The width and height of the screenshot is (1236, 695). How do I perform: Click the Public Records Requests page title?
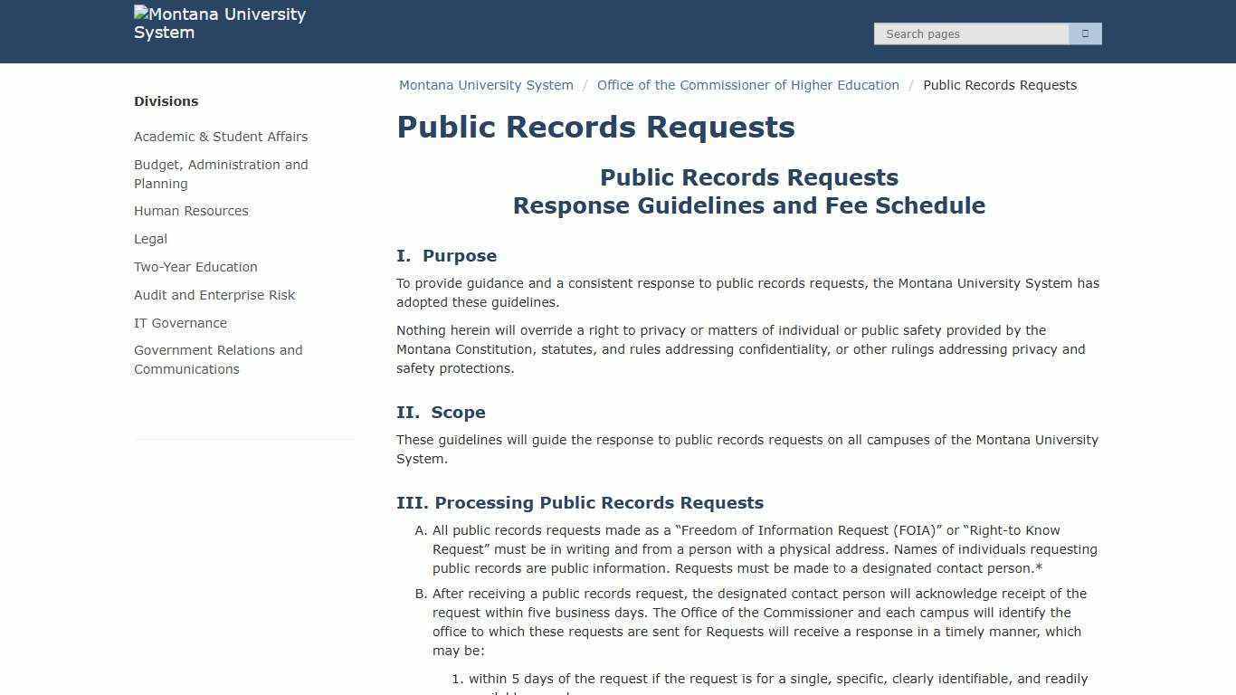tap(595, 127)
